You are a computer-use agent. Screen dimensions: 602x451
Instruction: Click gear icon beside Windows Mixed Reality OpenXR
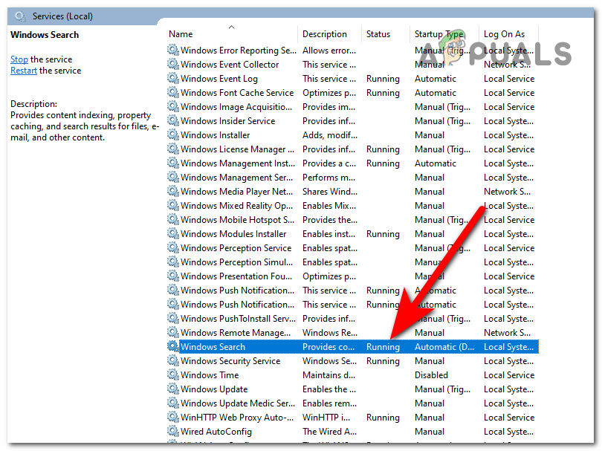coord(173,205)
